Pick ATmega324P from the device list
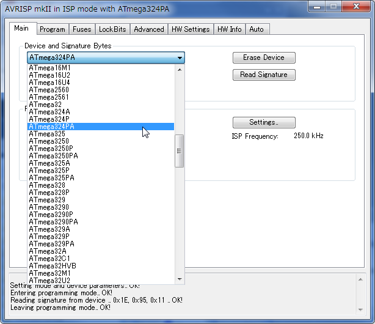This screenshot has width=375, height=324. coord(101,119)
